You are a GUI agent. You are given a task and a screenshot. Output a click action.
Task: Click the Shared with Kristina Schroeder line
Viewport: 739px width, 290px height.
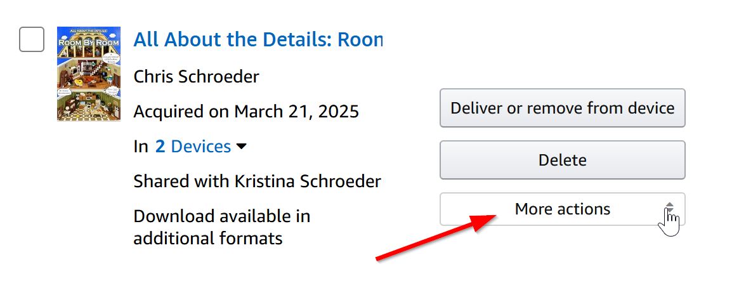click(x=257, y=181)
